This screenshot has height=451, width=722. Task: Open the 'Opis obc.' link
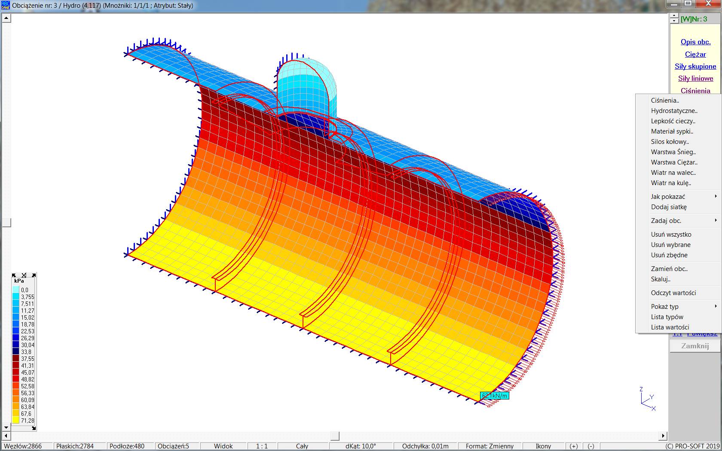695,42
